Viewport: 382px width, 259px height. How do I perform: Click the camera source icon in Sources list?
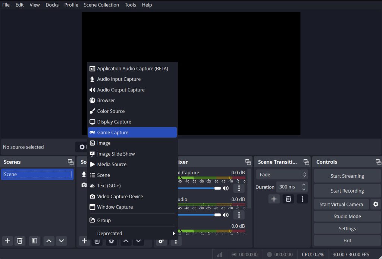pyautogui.click(x=84, y=185)
